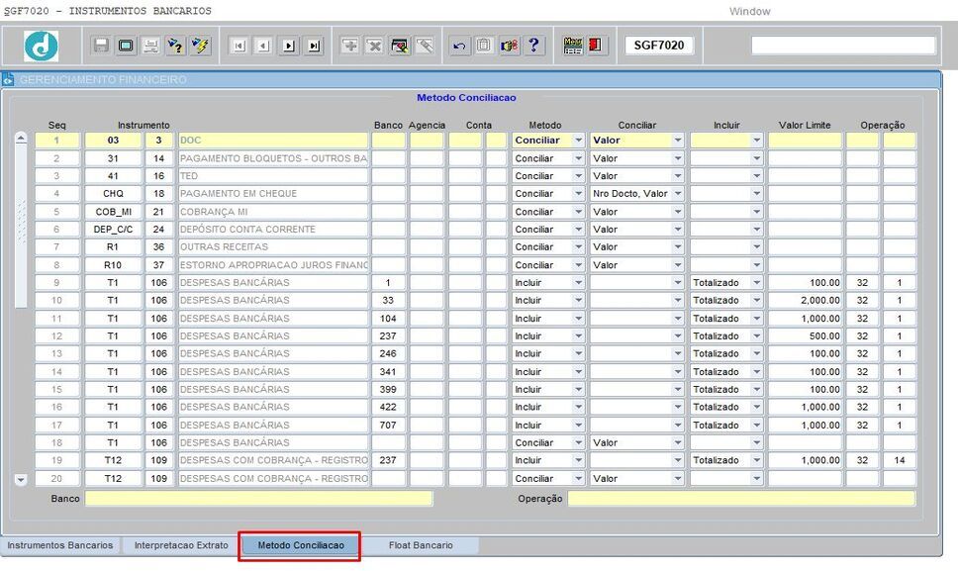Switch to the Float Bancario tab

(421, 545)
